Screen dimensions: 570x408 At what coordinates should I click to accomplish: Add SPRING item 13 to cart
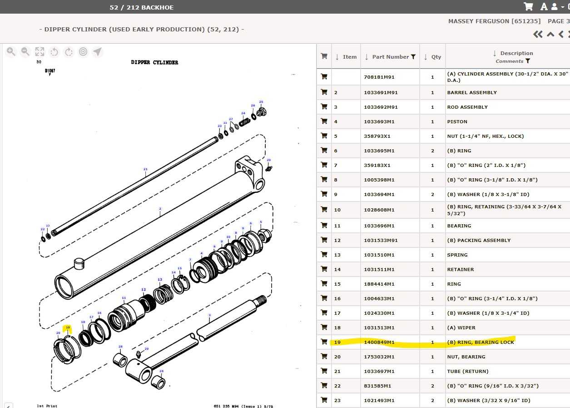[x=324, y=255]
